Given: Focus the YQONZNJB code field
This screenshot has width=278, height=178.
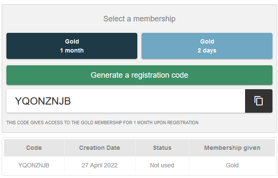Looking at the screenshot, I should click(126, 101).
